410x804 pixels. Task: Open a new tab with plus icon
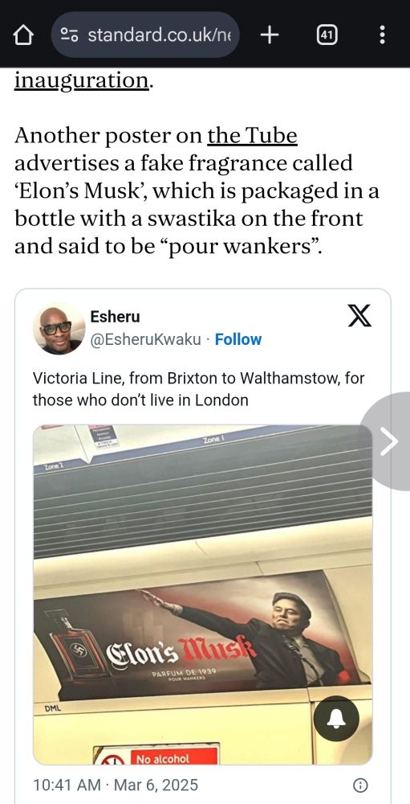tap(270, 35)
